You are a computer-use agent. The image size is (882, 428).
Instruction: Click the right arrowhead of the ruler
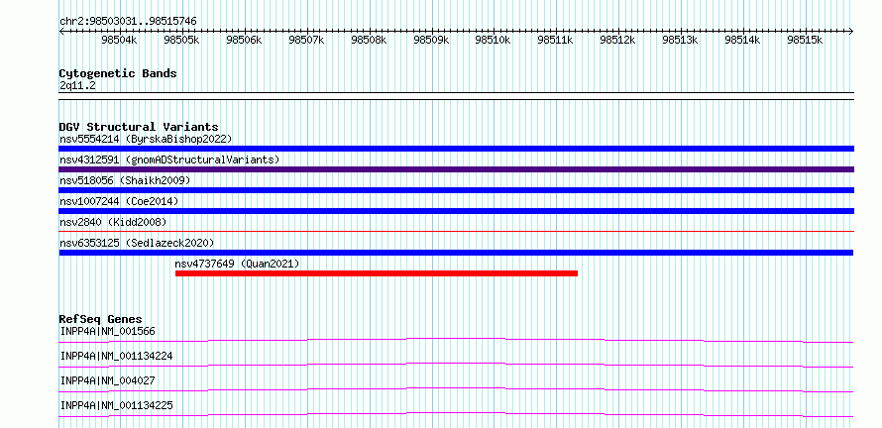851,31
